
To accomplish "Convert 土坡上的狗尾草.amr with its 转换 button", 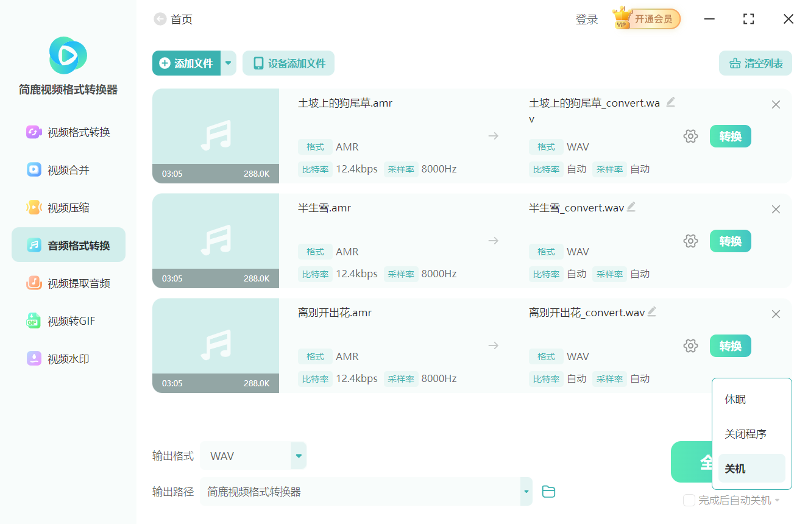I will tap(731, 136).
